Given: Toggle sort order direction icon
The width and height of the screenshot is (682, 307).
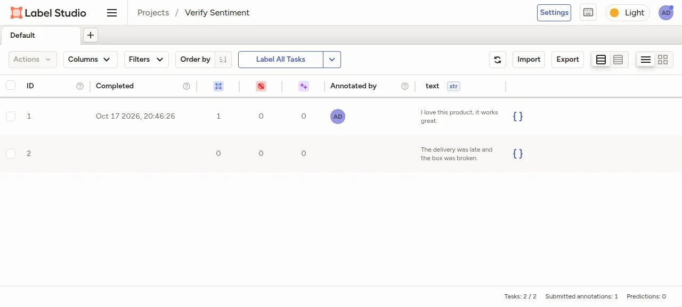Looking at the screenshot, I should pos(223,60).
